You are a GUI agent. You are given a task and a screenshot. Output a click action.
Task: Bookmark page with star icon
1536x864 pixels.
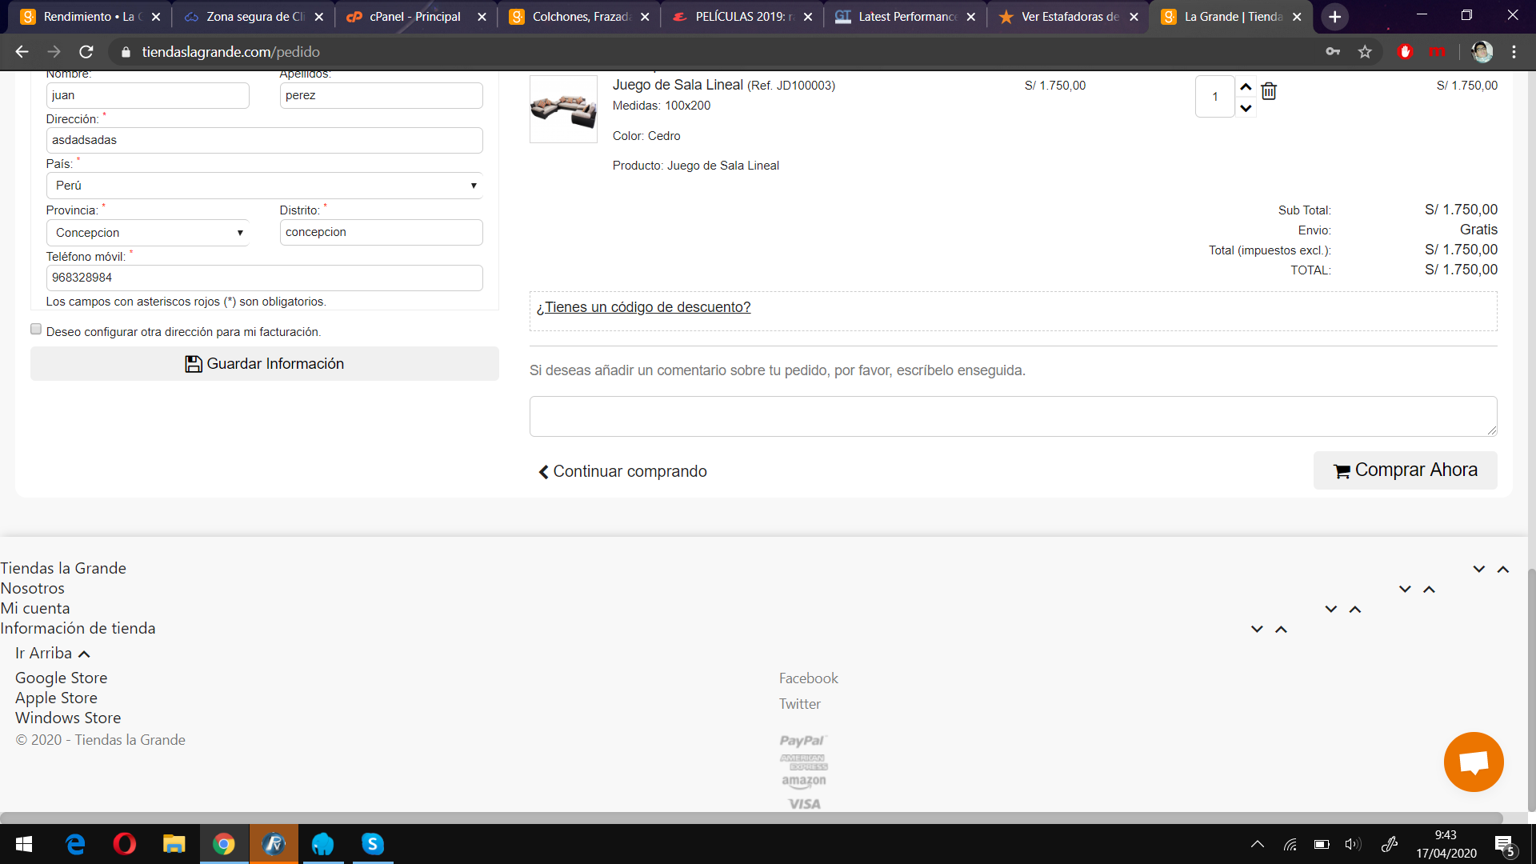(x=1365, y=52)
